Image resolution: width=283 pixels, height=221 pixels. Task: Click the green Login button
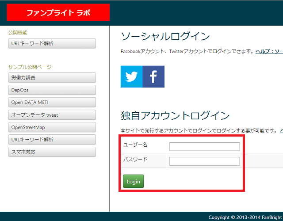coord(134,181)
